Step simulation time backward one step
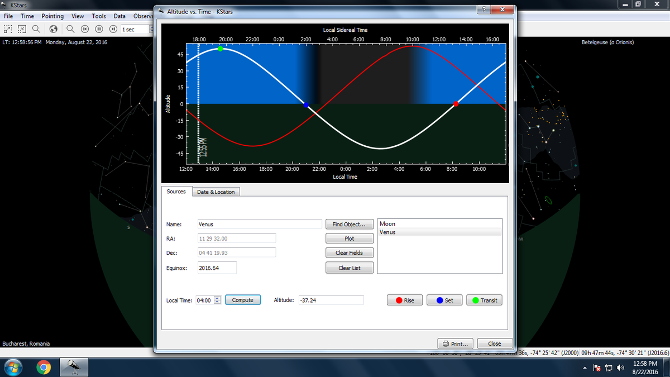The height and width of the screenshot is (377, 670). coord(85,29)
